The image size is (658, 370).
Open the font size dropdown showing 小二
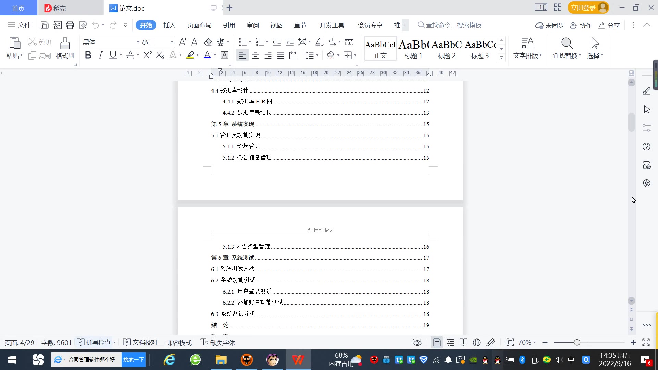tap(172, 42)
